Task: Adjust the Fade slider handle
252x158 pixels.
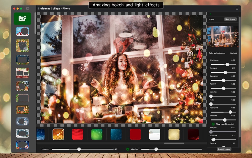Action: click(x=211, y=104)
